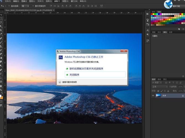Click the pixel layer filter icon
This screenshot has width=185, height=138.
click(166, 83)
